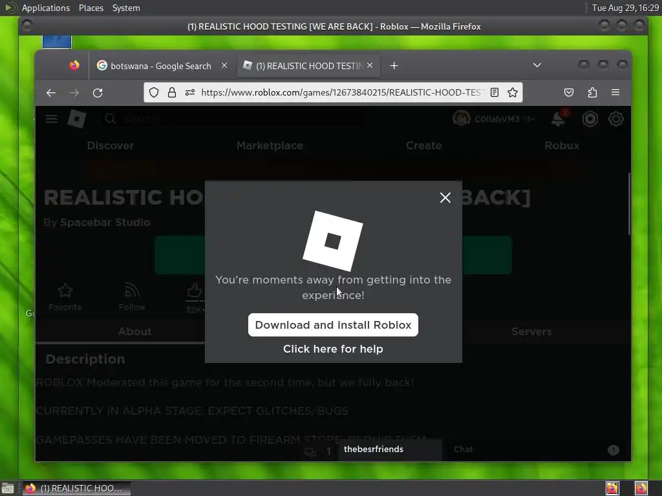Open the Robux hexagon icon
The width and height of the screenshot is (662, 496).
coord(590,119)
